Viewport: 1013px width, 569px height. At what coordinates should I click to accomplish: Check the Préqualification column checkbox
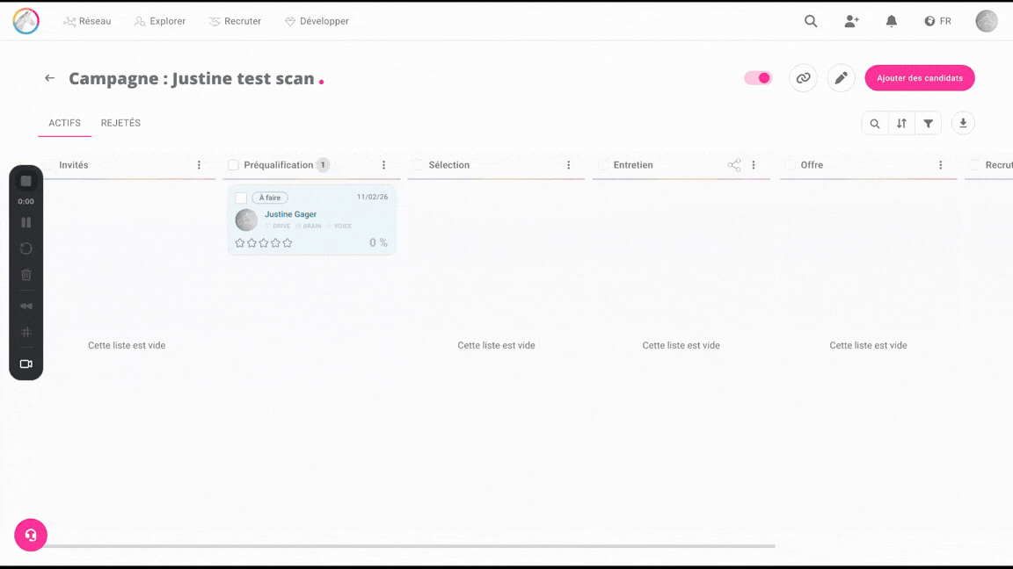233,165
